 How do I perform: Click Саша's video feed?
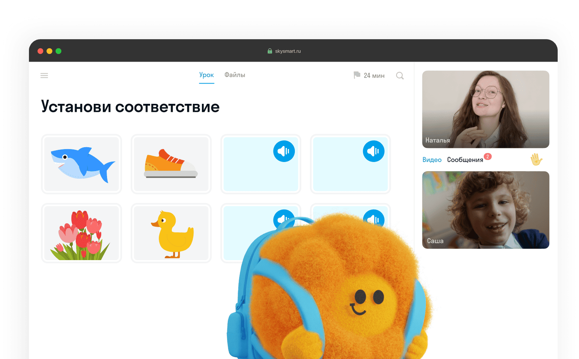[x=486, y=210]
